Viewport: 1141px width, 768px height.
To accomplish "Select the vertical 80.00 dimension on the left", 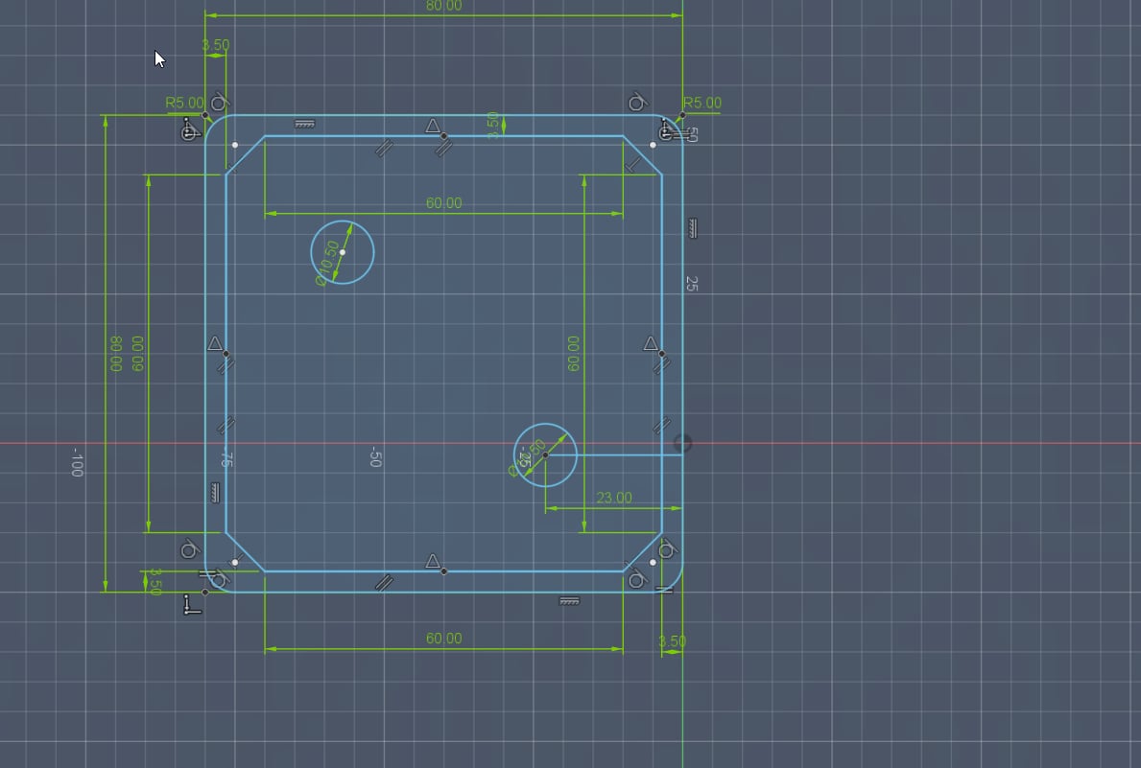I will (x=116, y=354).
